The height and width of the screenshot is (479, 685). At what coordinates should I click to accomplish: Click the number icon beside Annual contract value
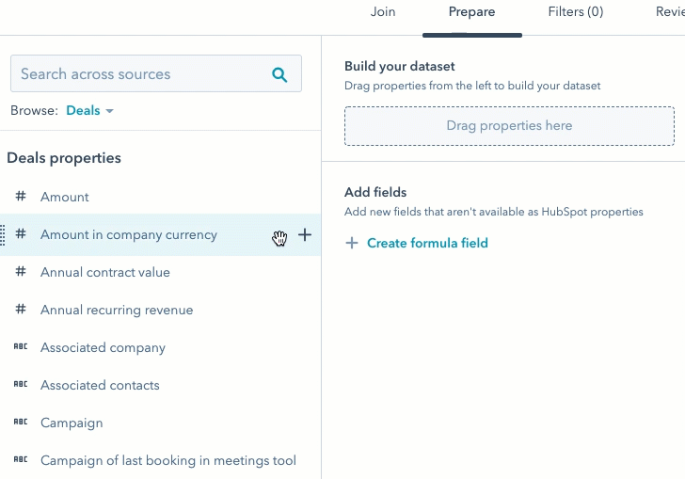21,272
